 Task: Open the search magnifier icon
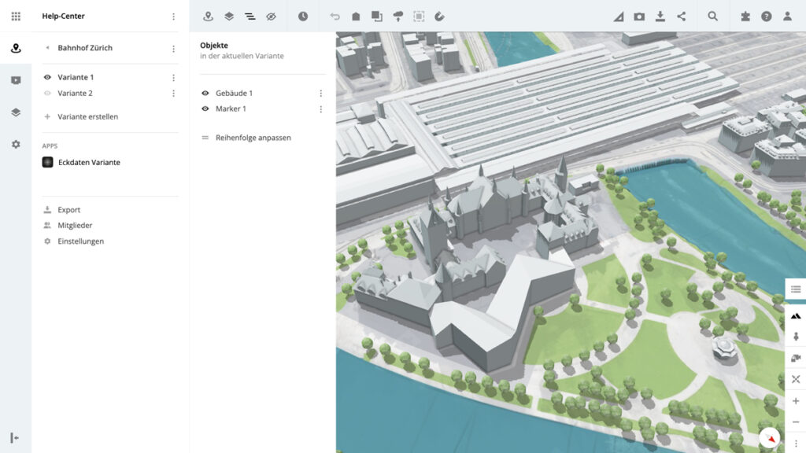click(x=712, y=16)
